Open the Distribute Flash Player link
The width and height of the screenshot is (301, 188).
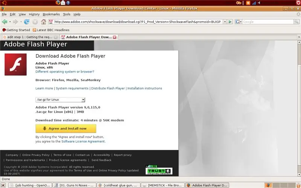[108, 88]
